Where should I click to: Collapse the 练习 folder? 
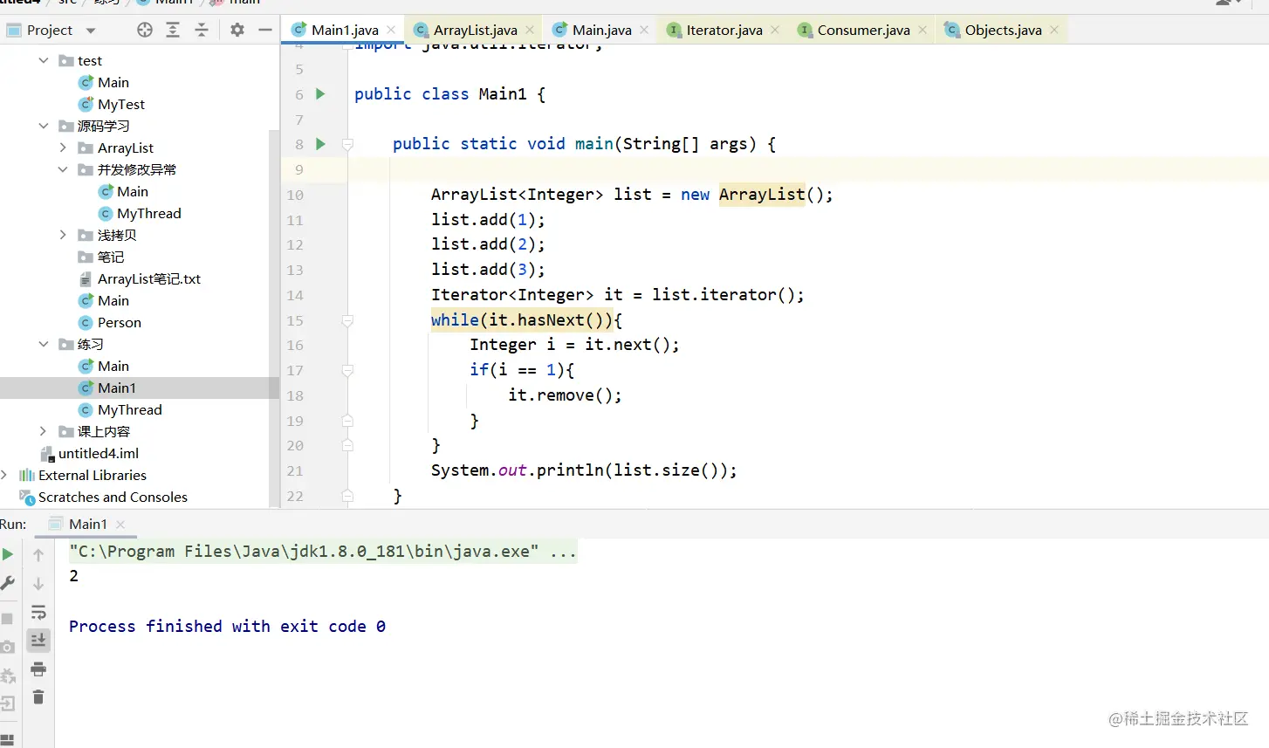[44, 344]
